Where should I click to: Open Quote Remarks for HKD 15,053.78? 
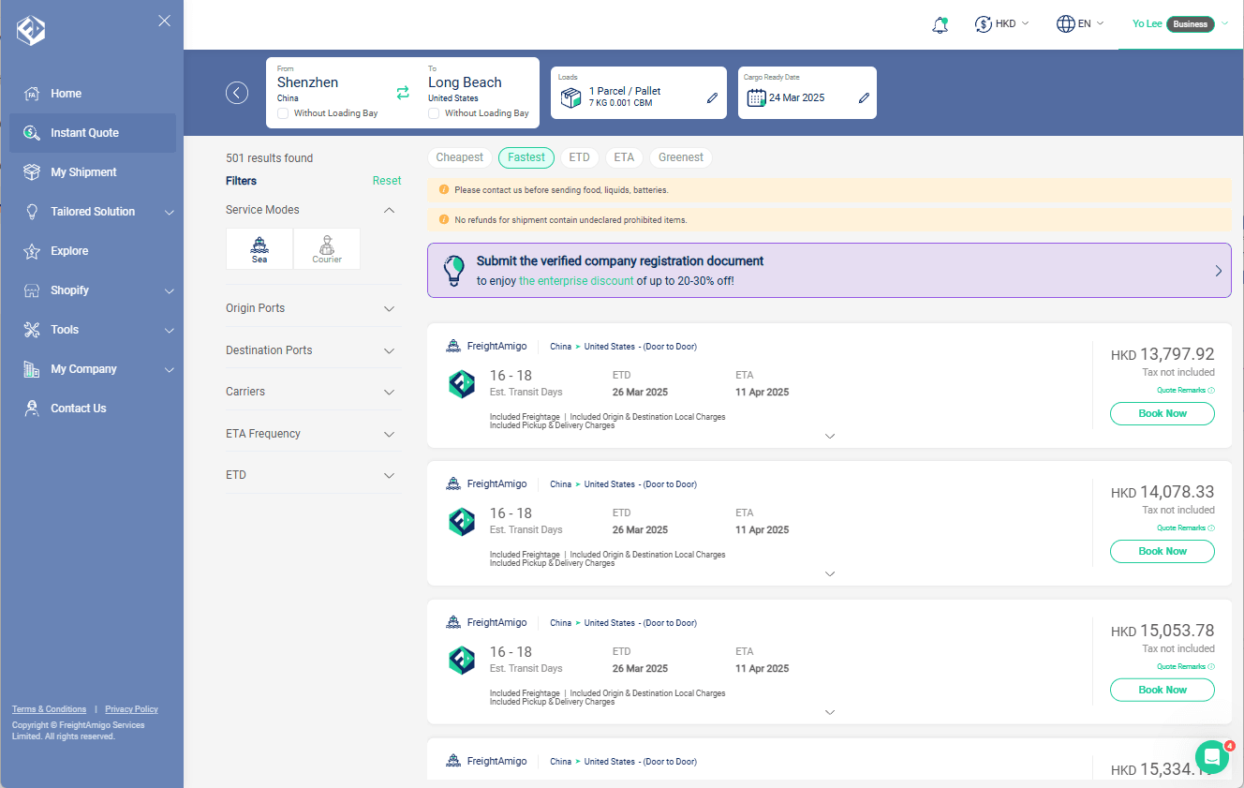(1185, 667)
